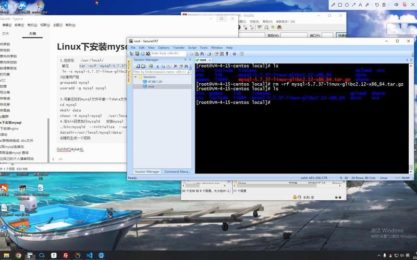Select the 47.88.1.30 session
Image resolution: width=417 pixels, height=260 pixels.
pyautogui.click(x=155, y=82)
